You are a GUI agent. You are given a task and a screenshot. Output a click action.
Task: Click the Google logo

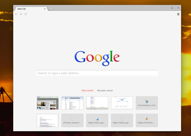pyautogui.click(x=97, y=58)
